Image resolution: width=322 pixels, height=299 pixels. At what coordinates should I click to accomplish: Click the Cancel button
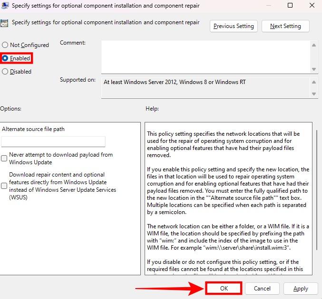(262, 289)
